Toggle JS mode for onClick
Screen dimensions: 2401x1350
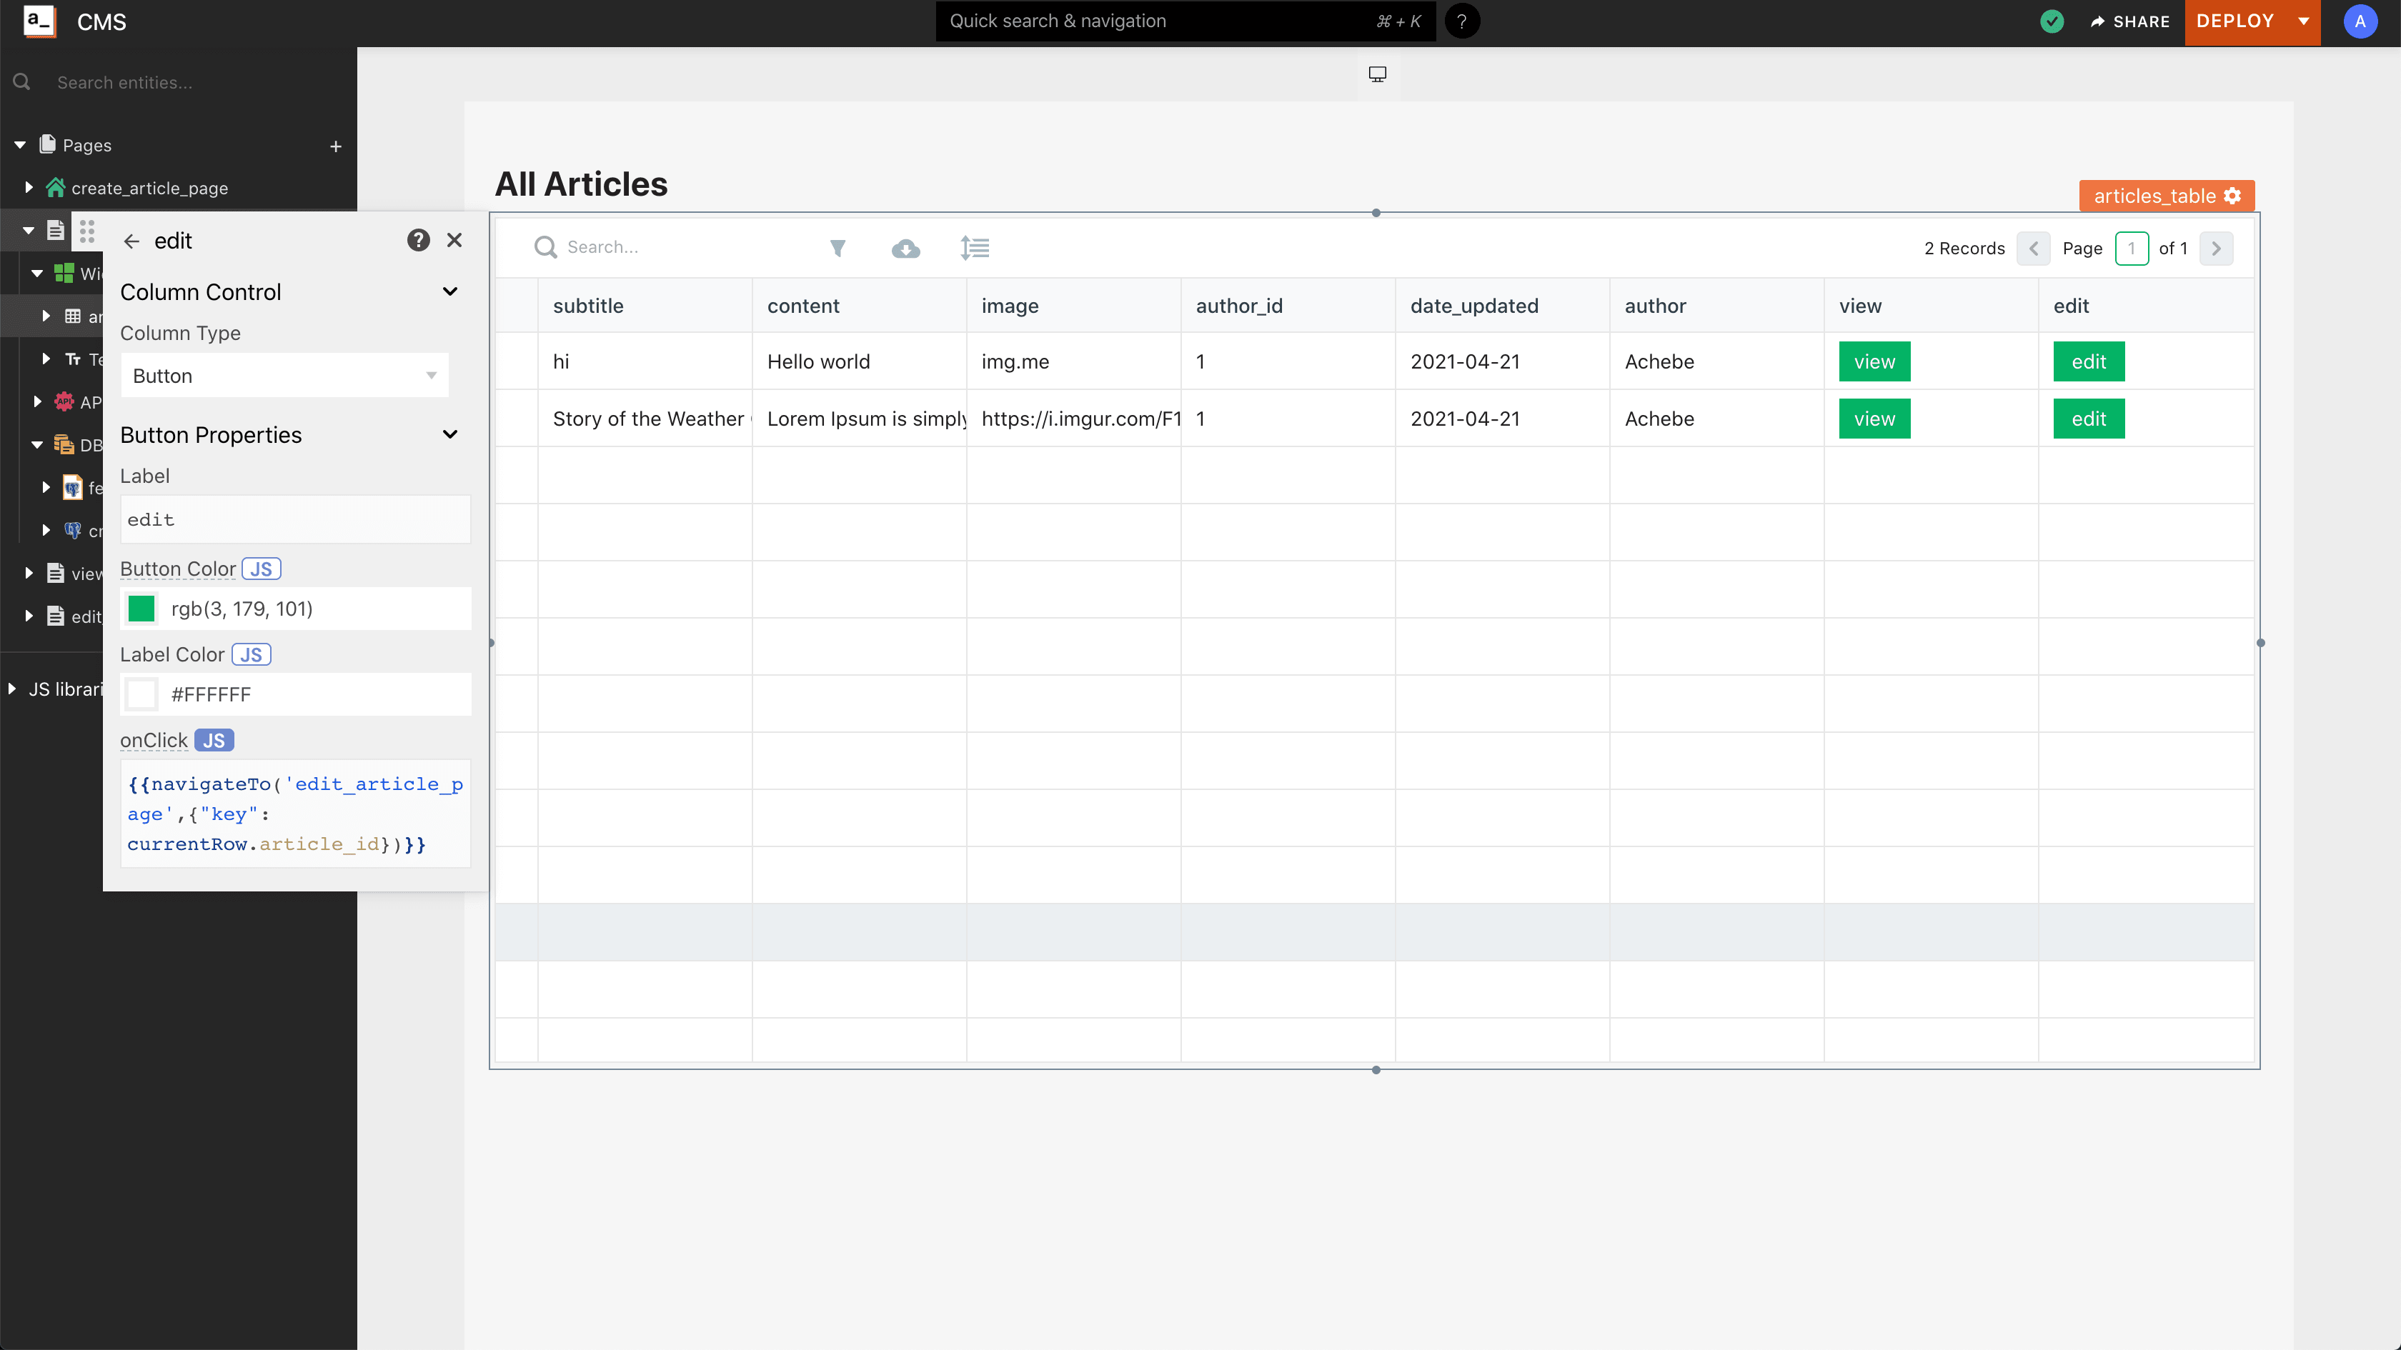coord(214,741)
